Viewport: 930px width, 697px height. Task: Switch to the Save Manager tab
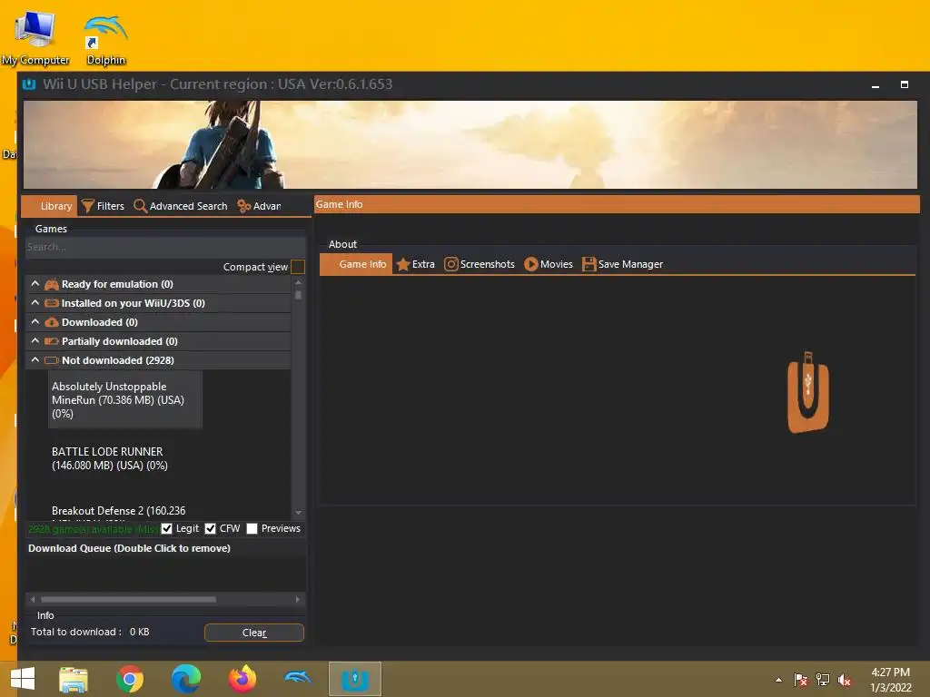tap(622, 264)
